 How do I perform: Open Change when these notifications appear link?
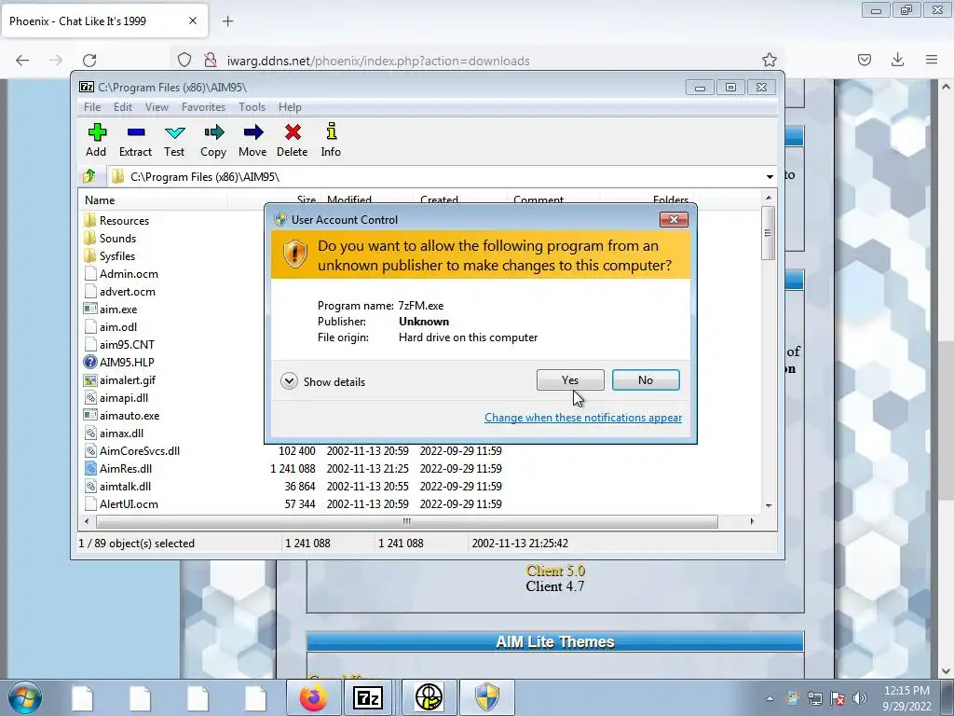pyautogui.click(x=583, y=418)
